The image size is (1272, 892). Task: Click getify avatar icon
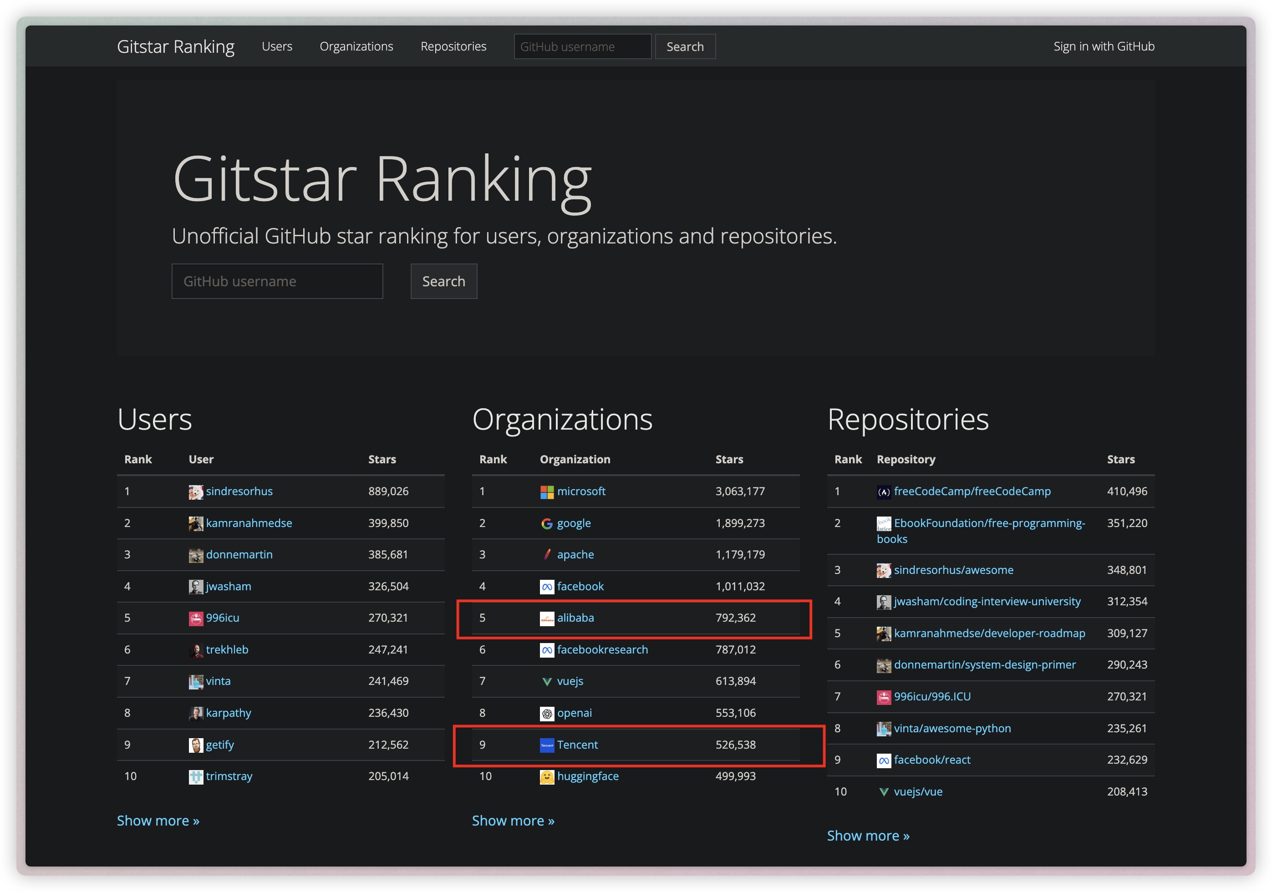pos(196,745)
